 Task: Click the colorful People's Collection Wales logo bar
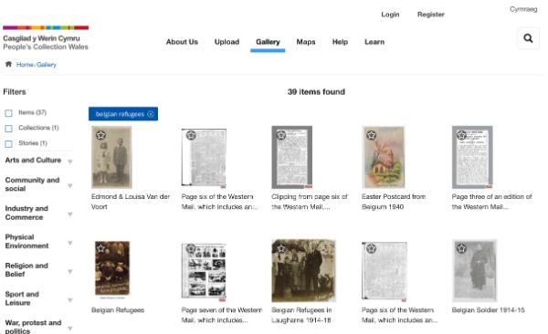pyautogui.click(x=46, y=27)
